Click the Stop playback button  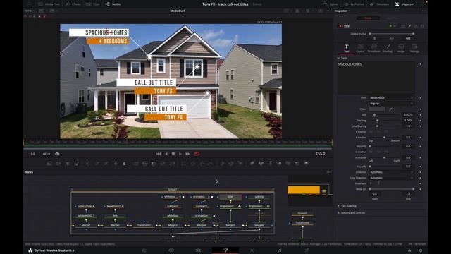point(173,154)
